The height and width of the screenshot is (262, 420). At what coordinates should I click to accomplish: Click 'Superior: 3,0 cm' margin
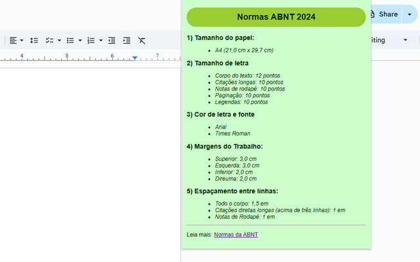click(x=236, y=159)
